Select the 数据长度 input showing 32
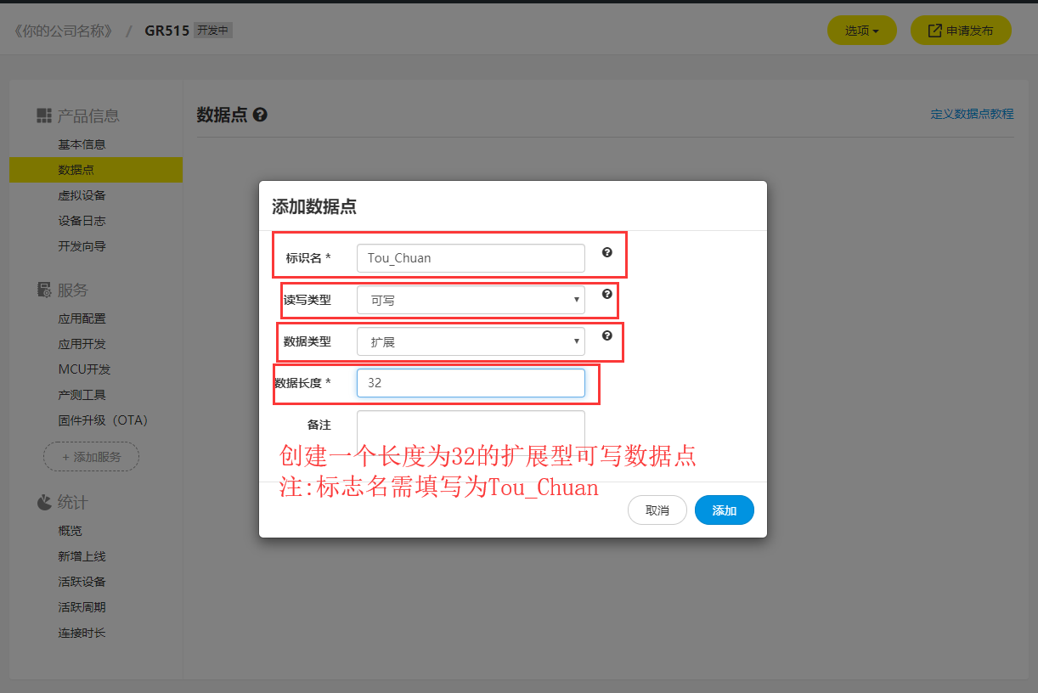Viewport: 1038px width, 693px height. [471, 383]
